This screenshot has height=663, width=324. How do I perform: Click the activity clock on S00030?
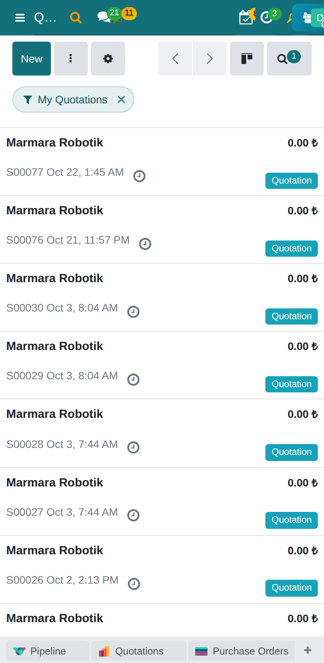[133, 312]
